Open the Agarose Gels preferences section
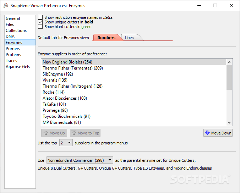240x193 pixels. 20,67
